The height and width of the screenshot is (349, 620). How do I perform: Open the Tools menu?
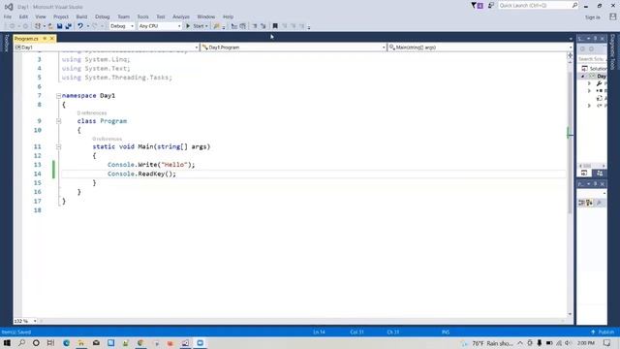coord(142,16)
